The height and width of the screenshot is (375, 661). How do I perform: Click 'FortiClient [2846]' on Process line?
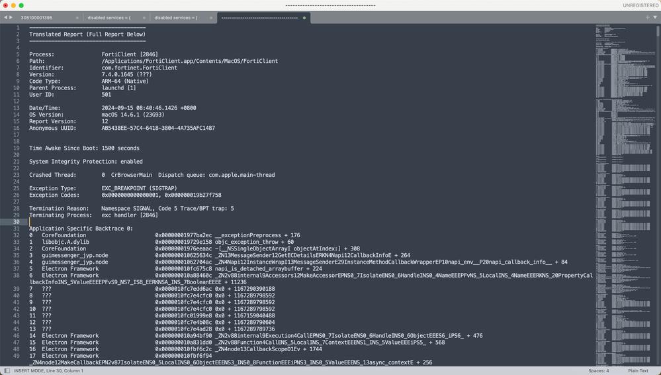(x=130, y=54)
